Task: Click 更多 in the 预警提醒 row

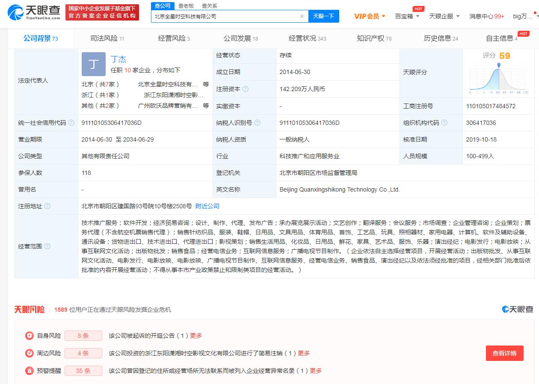Action: tap(316, 371)
